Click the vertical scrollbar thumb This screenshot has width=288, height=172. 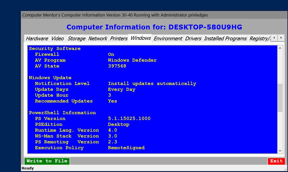280,98
